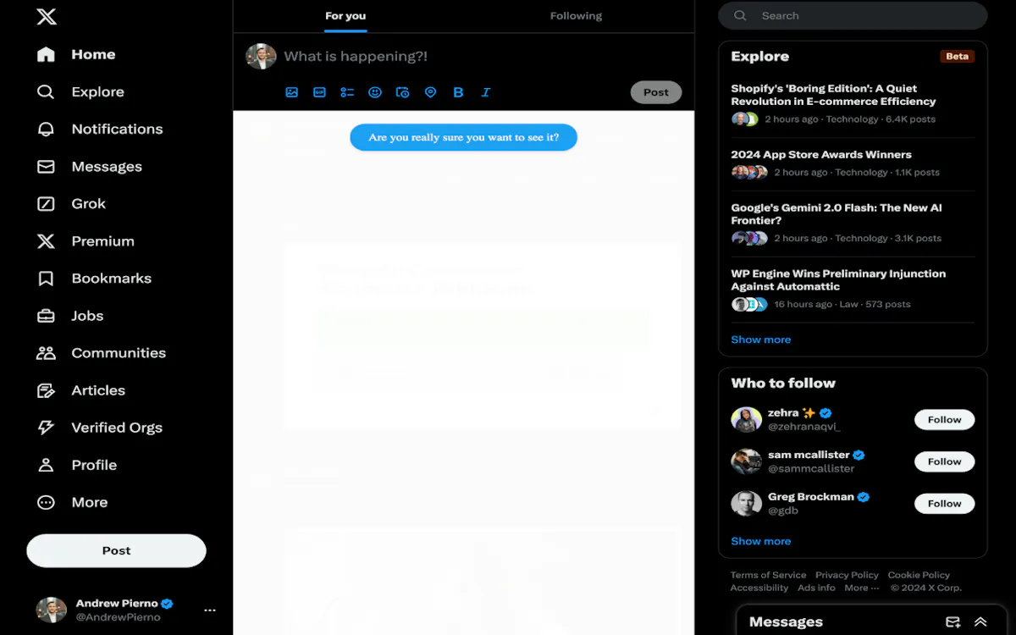Viewport: 1016px width, 635px height.
Task: Switch to the "Following" tab
Action: pos(576,16)
